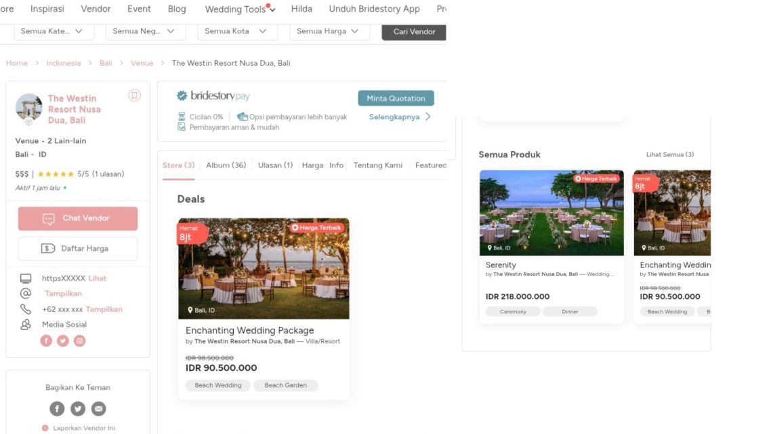Open the Hilda account menu
Screen dimensions: 771x434
coord(301,9)
